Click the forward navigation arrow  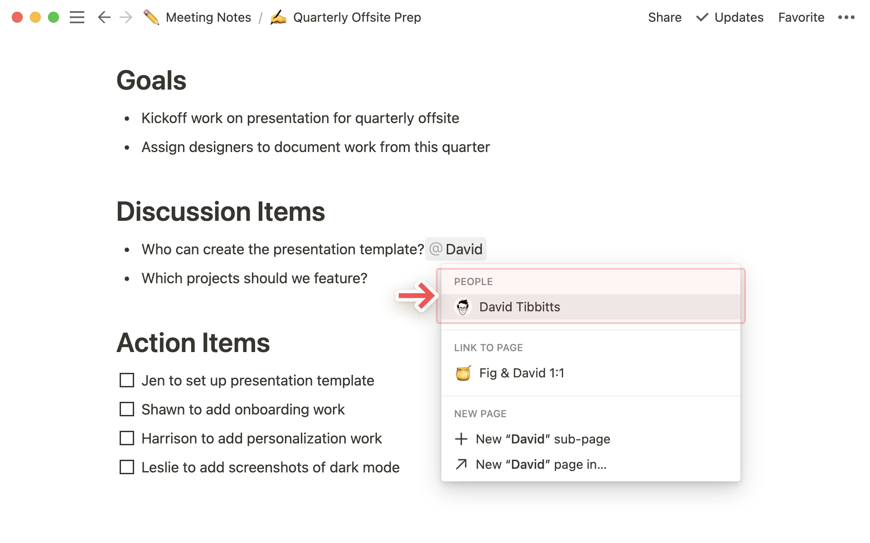point(126,18)
